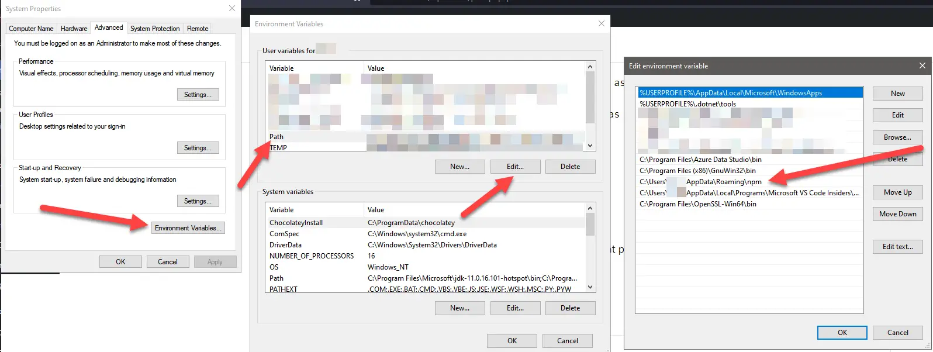The width and height of the screenshot is (933, 352).
Task: Close the Edit environment variable dialog
Action: pyautogui.click(x=922, y=65)
